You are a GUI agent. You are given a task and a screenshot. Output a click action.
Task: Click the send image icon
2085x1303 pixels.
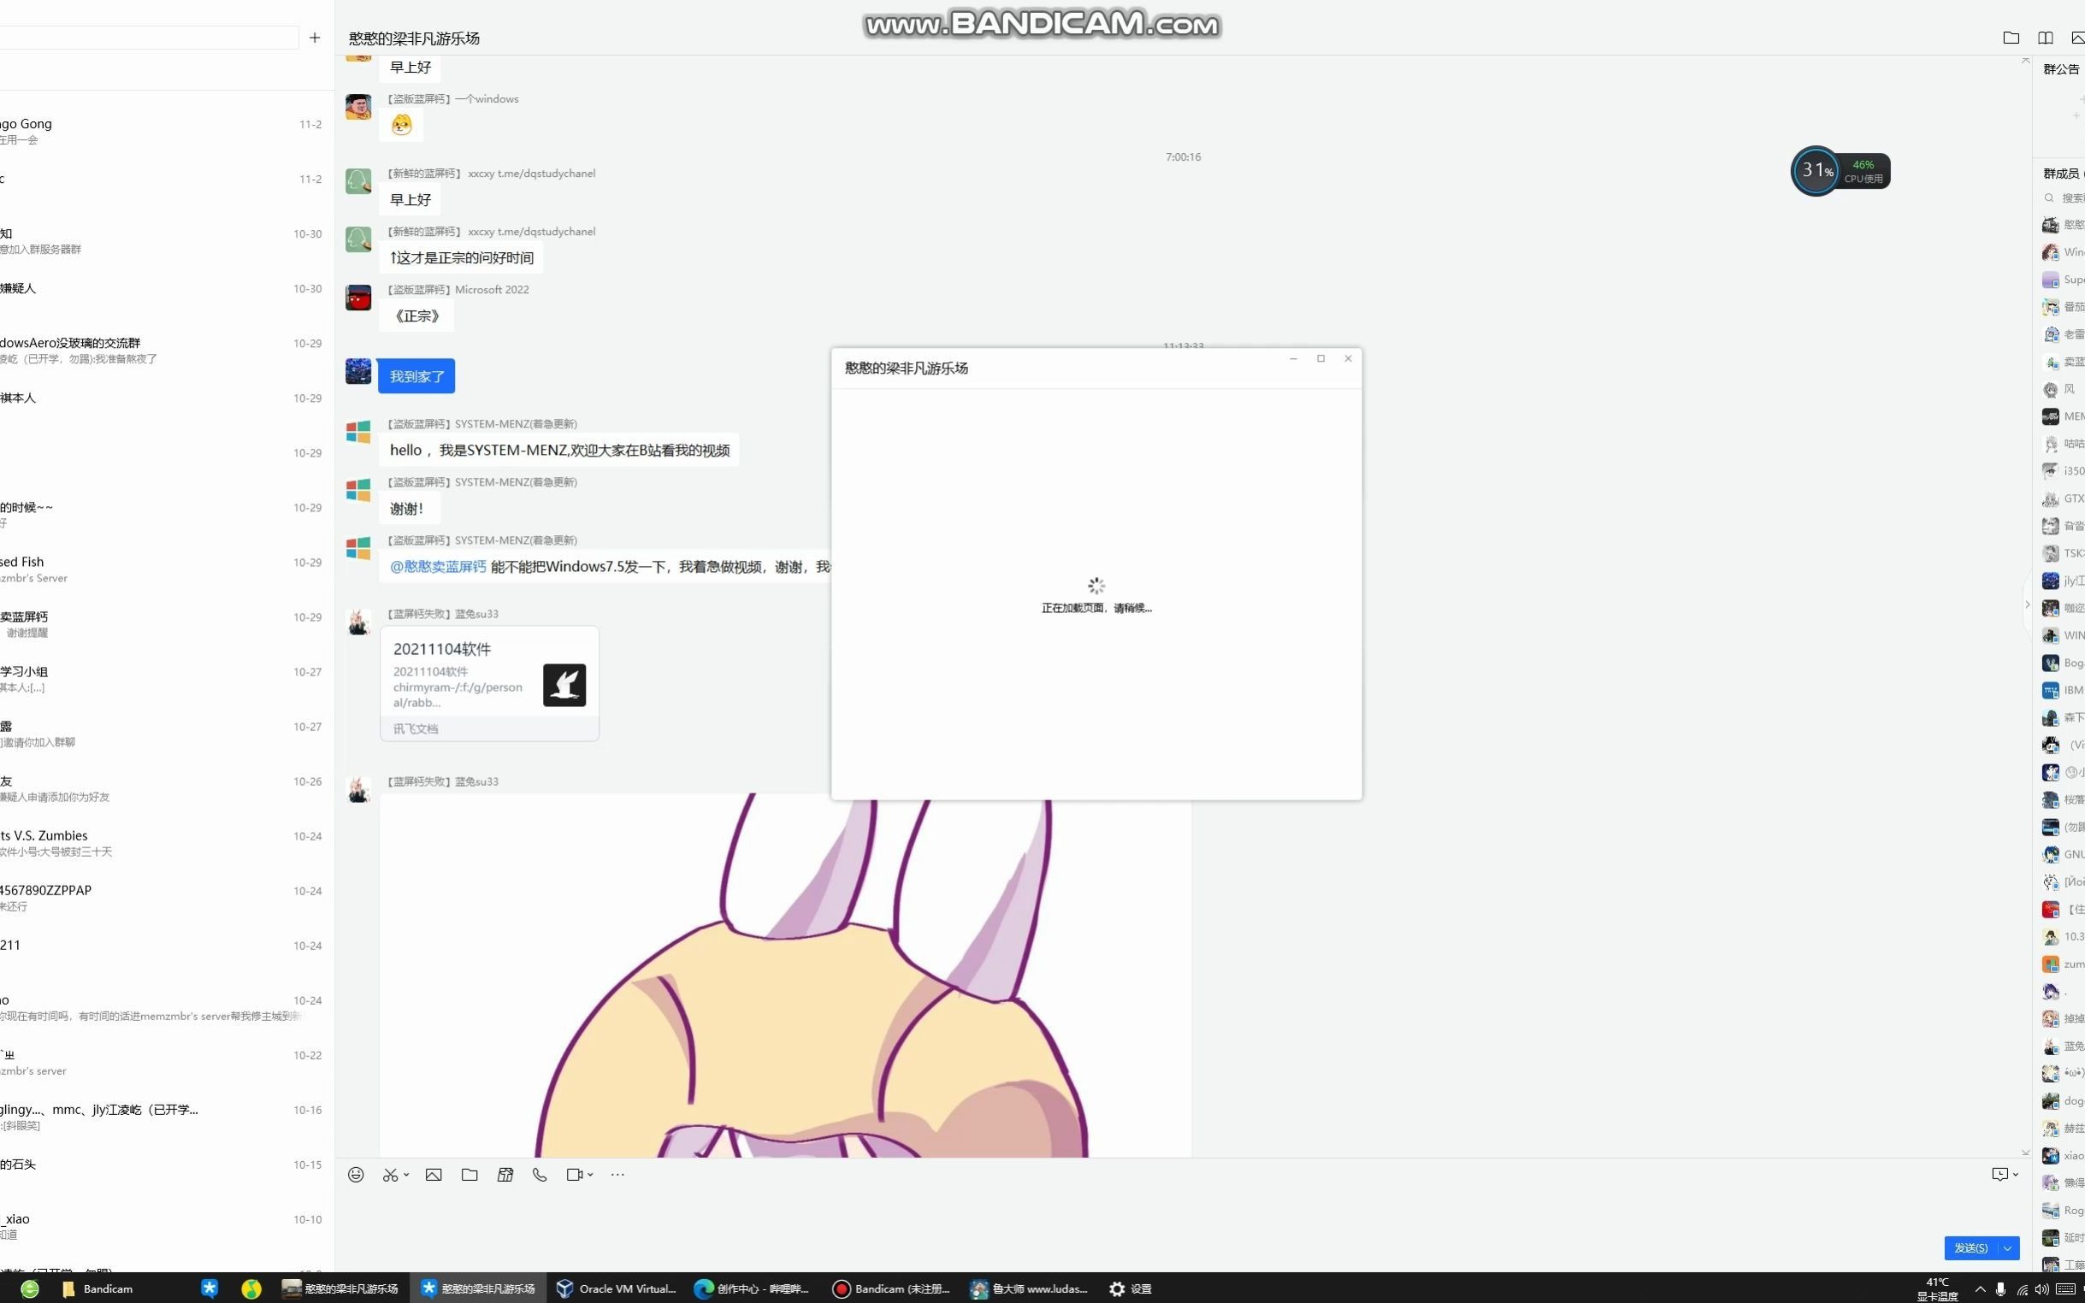(434, 1175)
